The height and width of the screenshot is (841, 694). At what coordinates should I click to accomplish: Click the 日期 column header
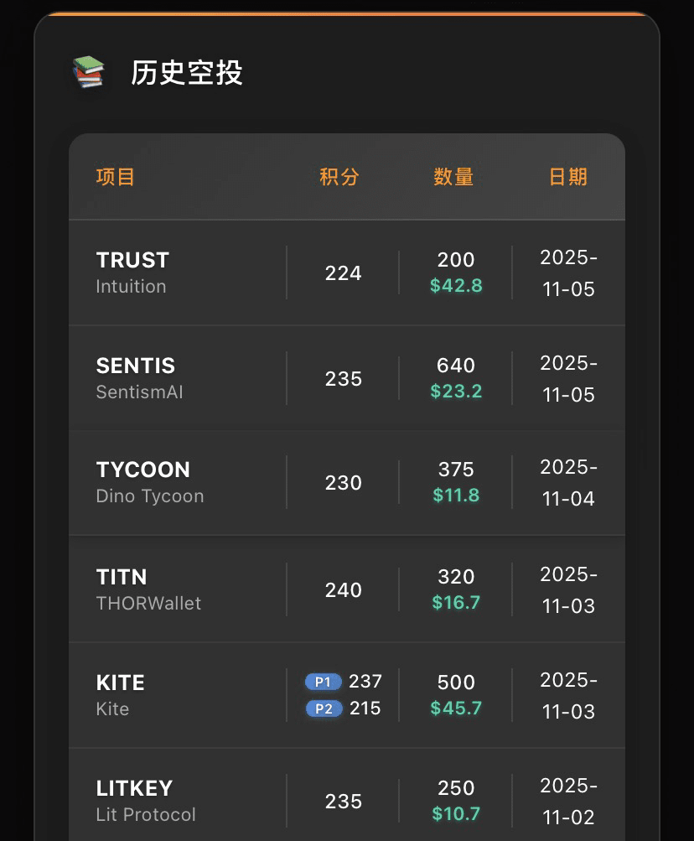pos(568,177)
